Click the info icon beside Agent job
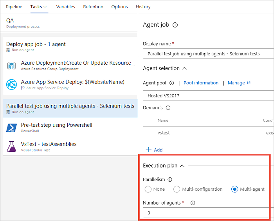This screenshot has height=221, width=274. (175, 25)
